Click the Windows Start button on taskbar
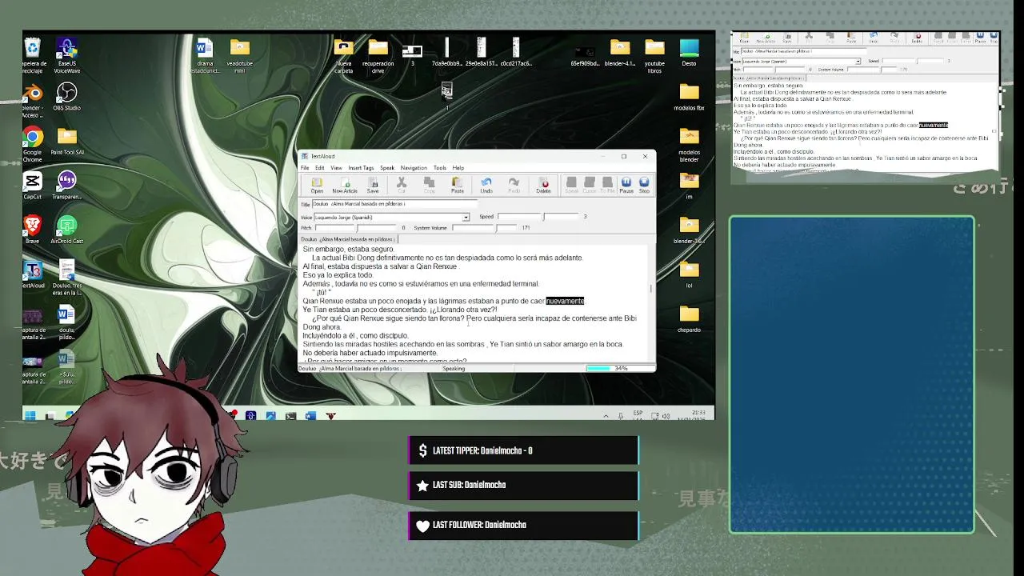The image size is (1024, 576). click(30, 415)
